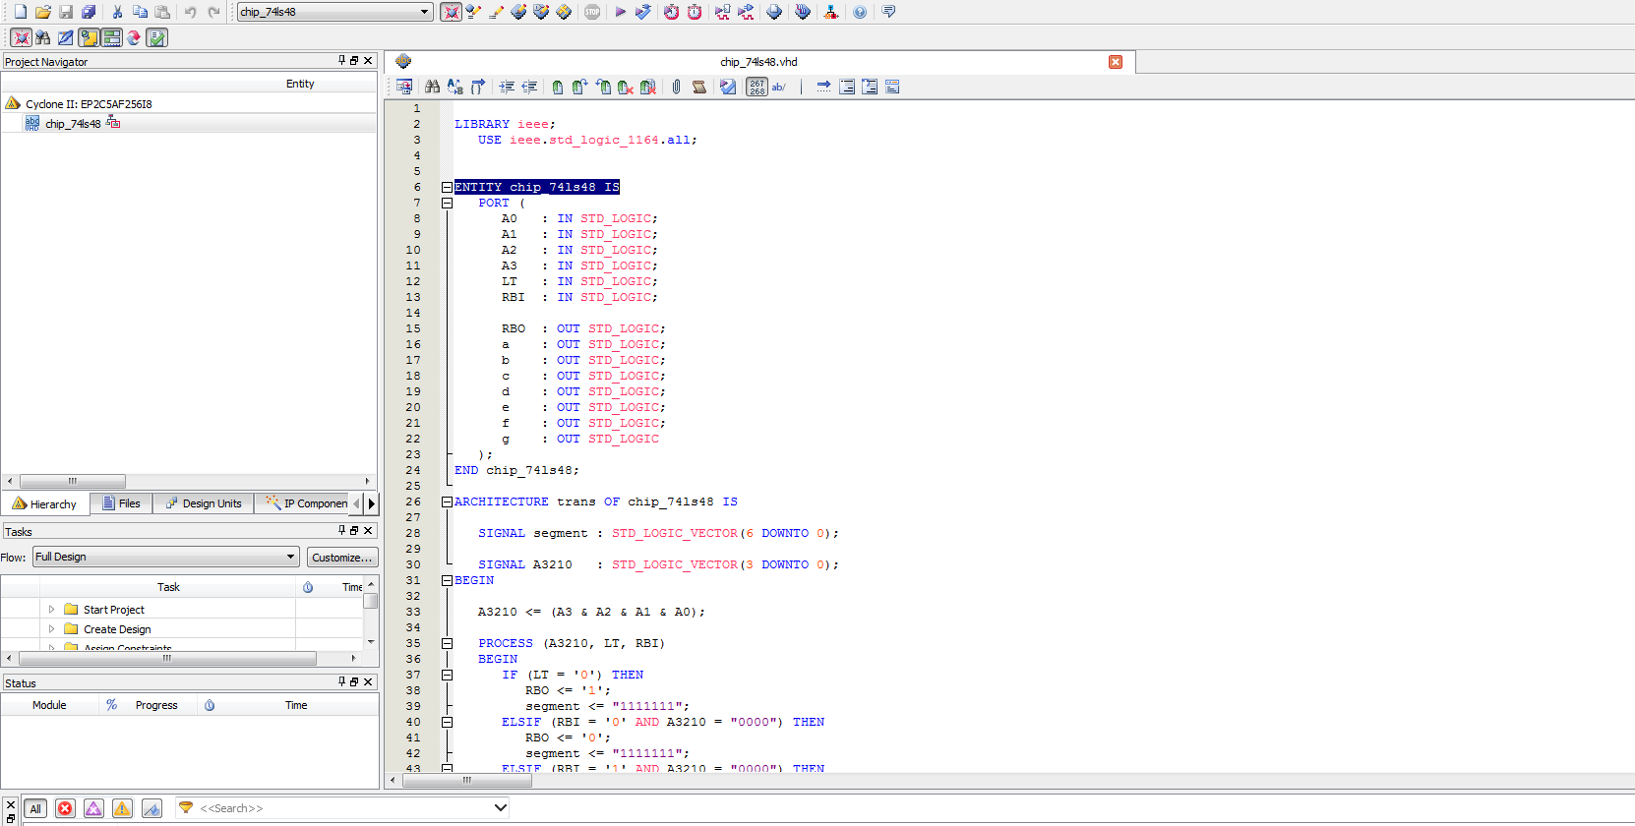Screen dimensions: 1635x826
Task: Click the Insert Template scroll icon
Action: point(699,87)
